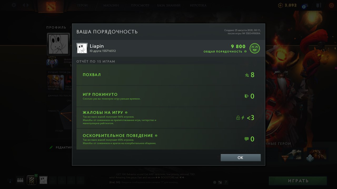Click Liapin avatar in dialog header

pos(82,48)
